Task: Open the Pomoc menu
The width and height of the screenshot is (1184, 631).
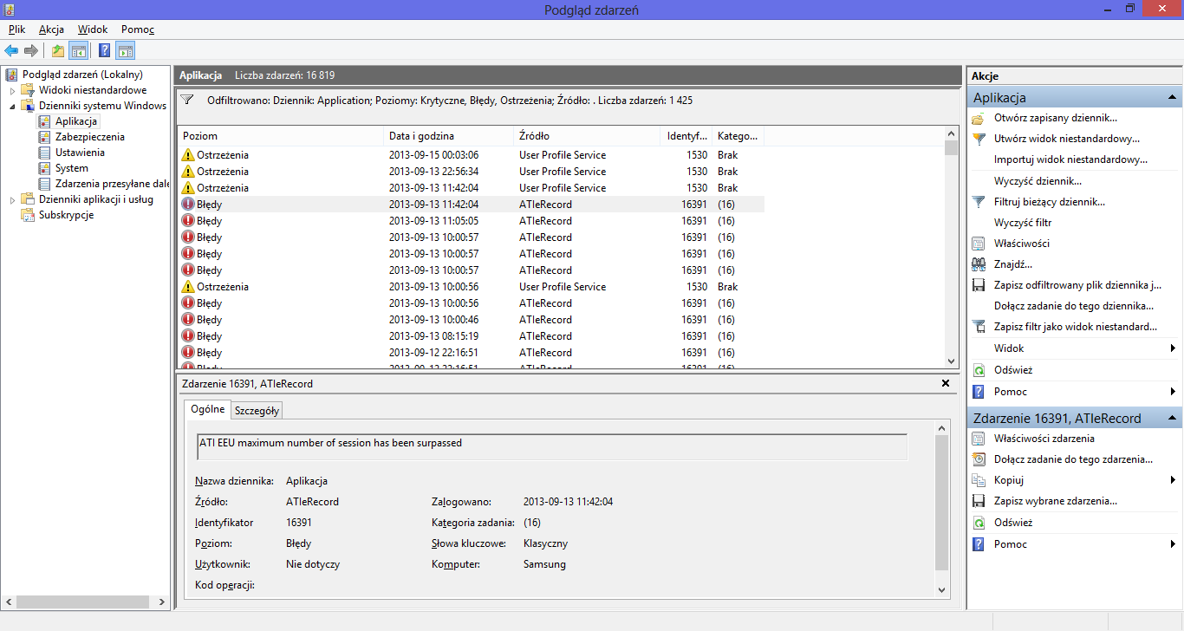Action: pos(138,29)
